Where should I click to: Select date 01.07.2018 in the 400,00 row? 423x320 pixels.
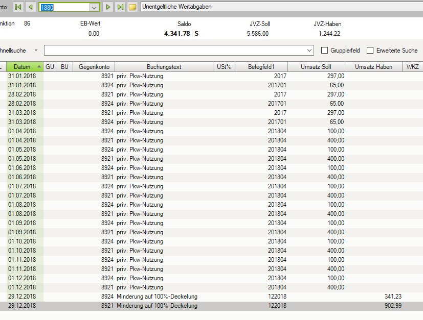pos(22,195)
